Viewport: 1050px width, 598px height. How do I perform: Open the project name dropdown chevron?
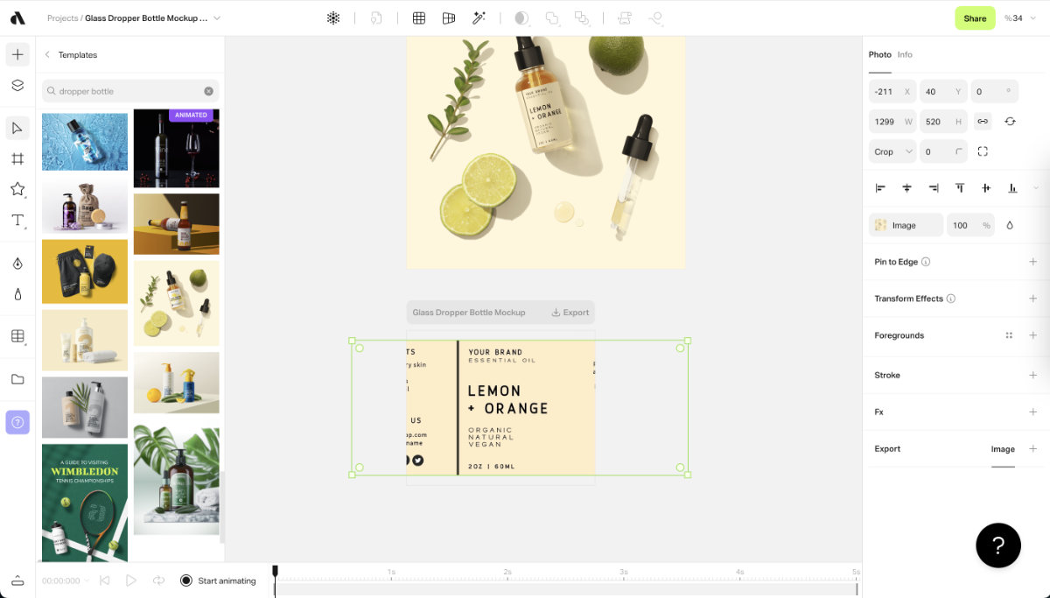click(x=217, y=18)
